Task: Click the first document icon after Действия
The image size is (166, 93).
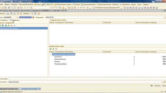Action: point(8,13)
